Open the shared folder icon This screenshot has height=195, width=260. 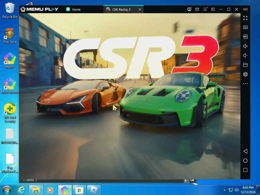click(246, 65)
